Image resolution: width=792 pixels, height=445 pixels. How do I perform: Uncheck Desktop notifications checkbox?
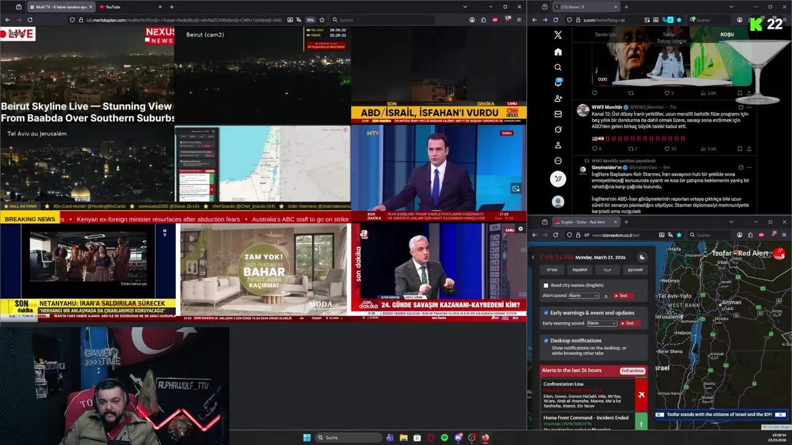546,341
